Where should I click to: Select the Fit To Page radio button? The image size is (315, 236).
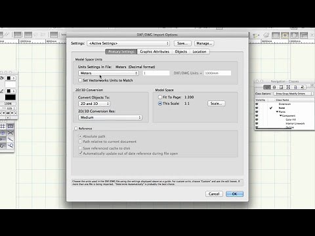coord(160,97)
